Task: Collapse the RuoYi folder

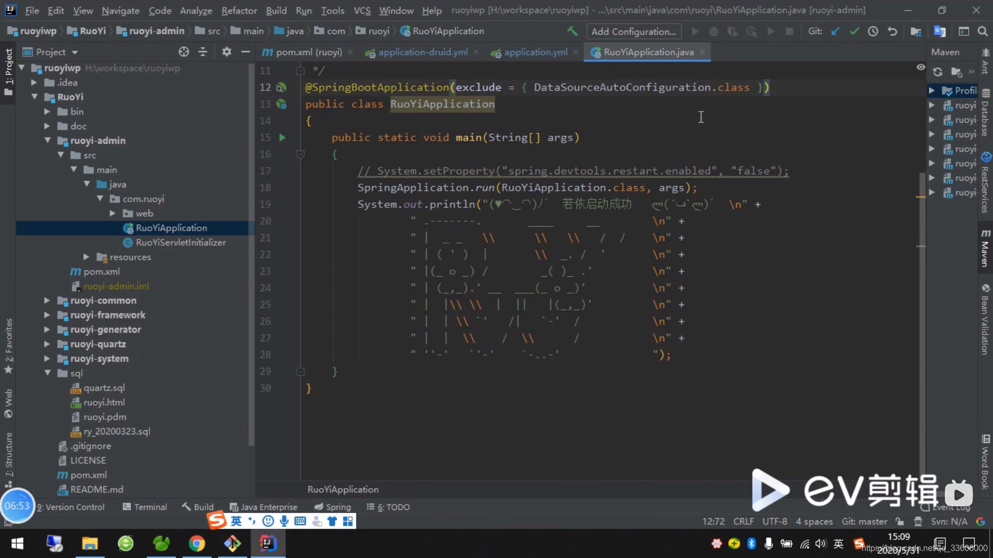Action: [x=34, y=97]
